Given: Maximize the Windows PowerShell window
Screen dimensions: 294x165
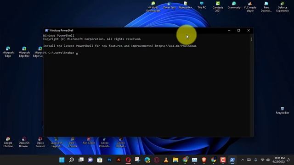Looking at the screenshot, I should click(238, 30).
